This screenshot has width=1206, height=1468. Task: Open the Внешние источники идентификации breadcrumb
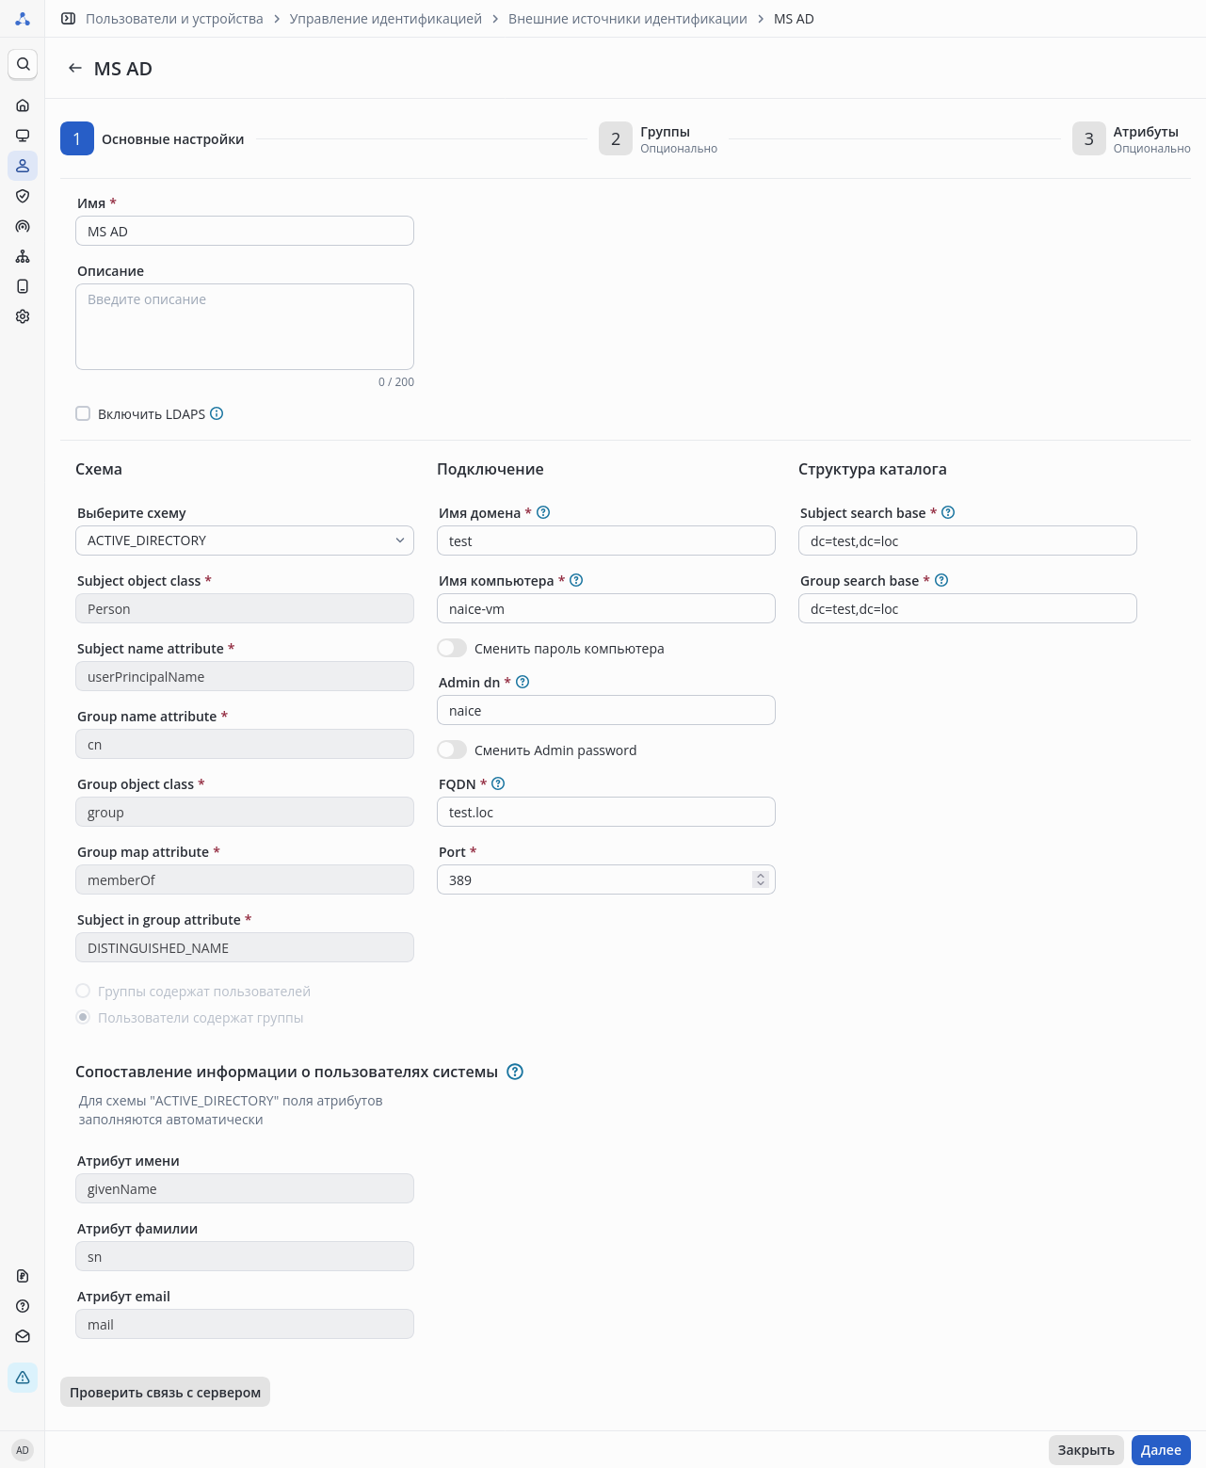(x=627, y=19)
